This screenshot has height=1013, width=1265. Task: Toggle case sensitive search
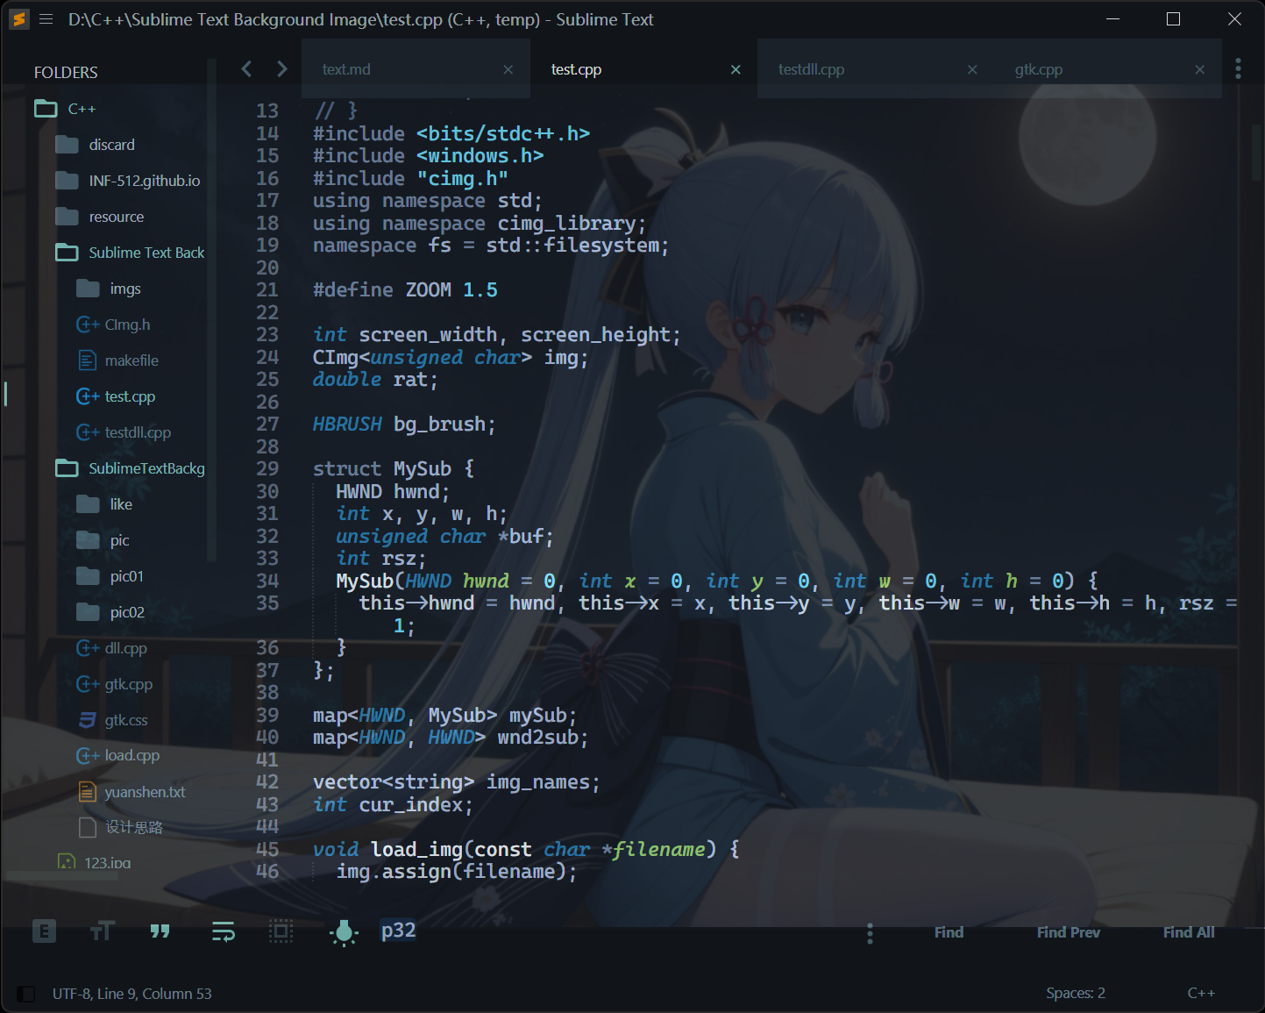[103, 931]
